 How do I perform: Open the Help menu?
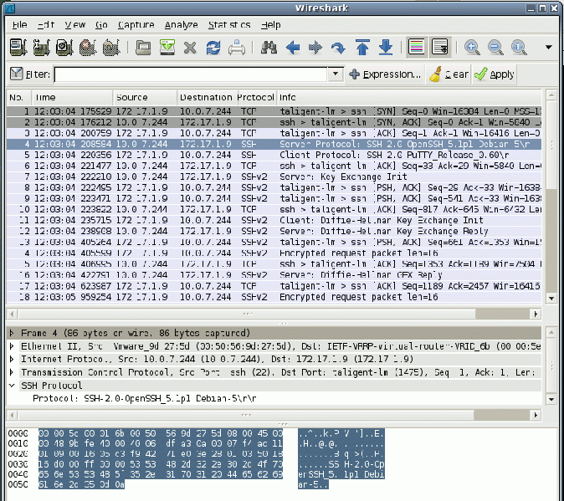(271, 25)
